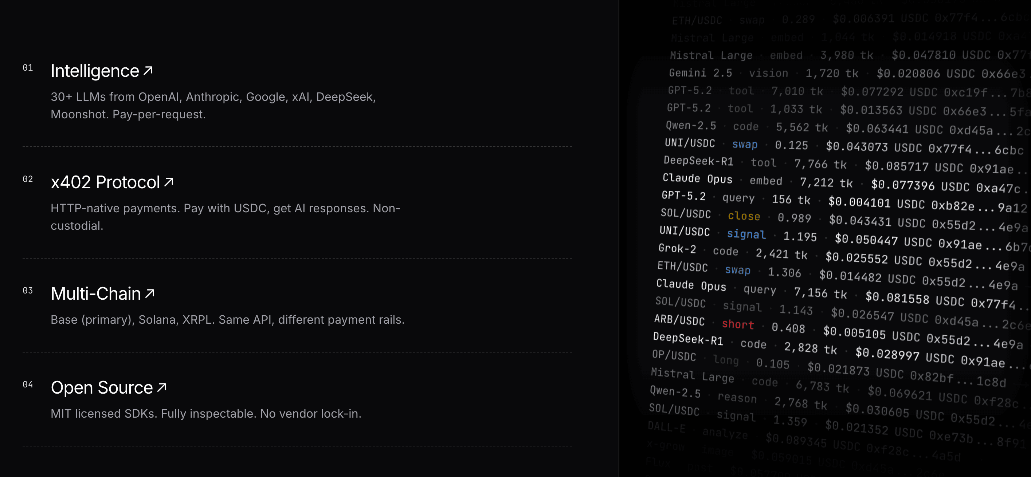Screen dimensions: 1031x477
Task: Click the red short label on ARB/USDC
Action: 738,325
